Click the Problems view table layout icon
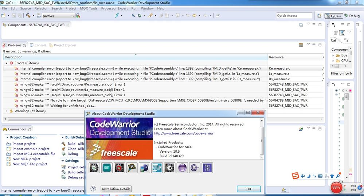Image resolution: width=364 pixels, height=196 pixels. point(301,45)
